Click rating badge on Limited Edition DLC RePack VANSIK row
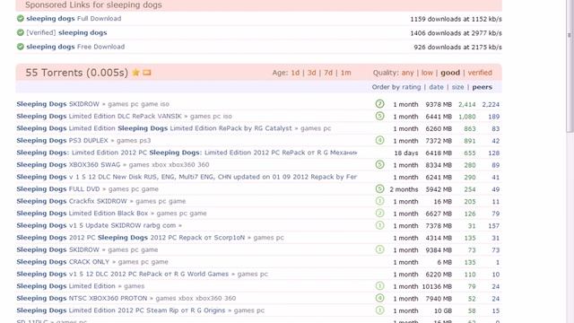 [380, 116]
